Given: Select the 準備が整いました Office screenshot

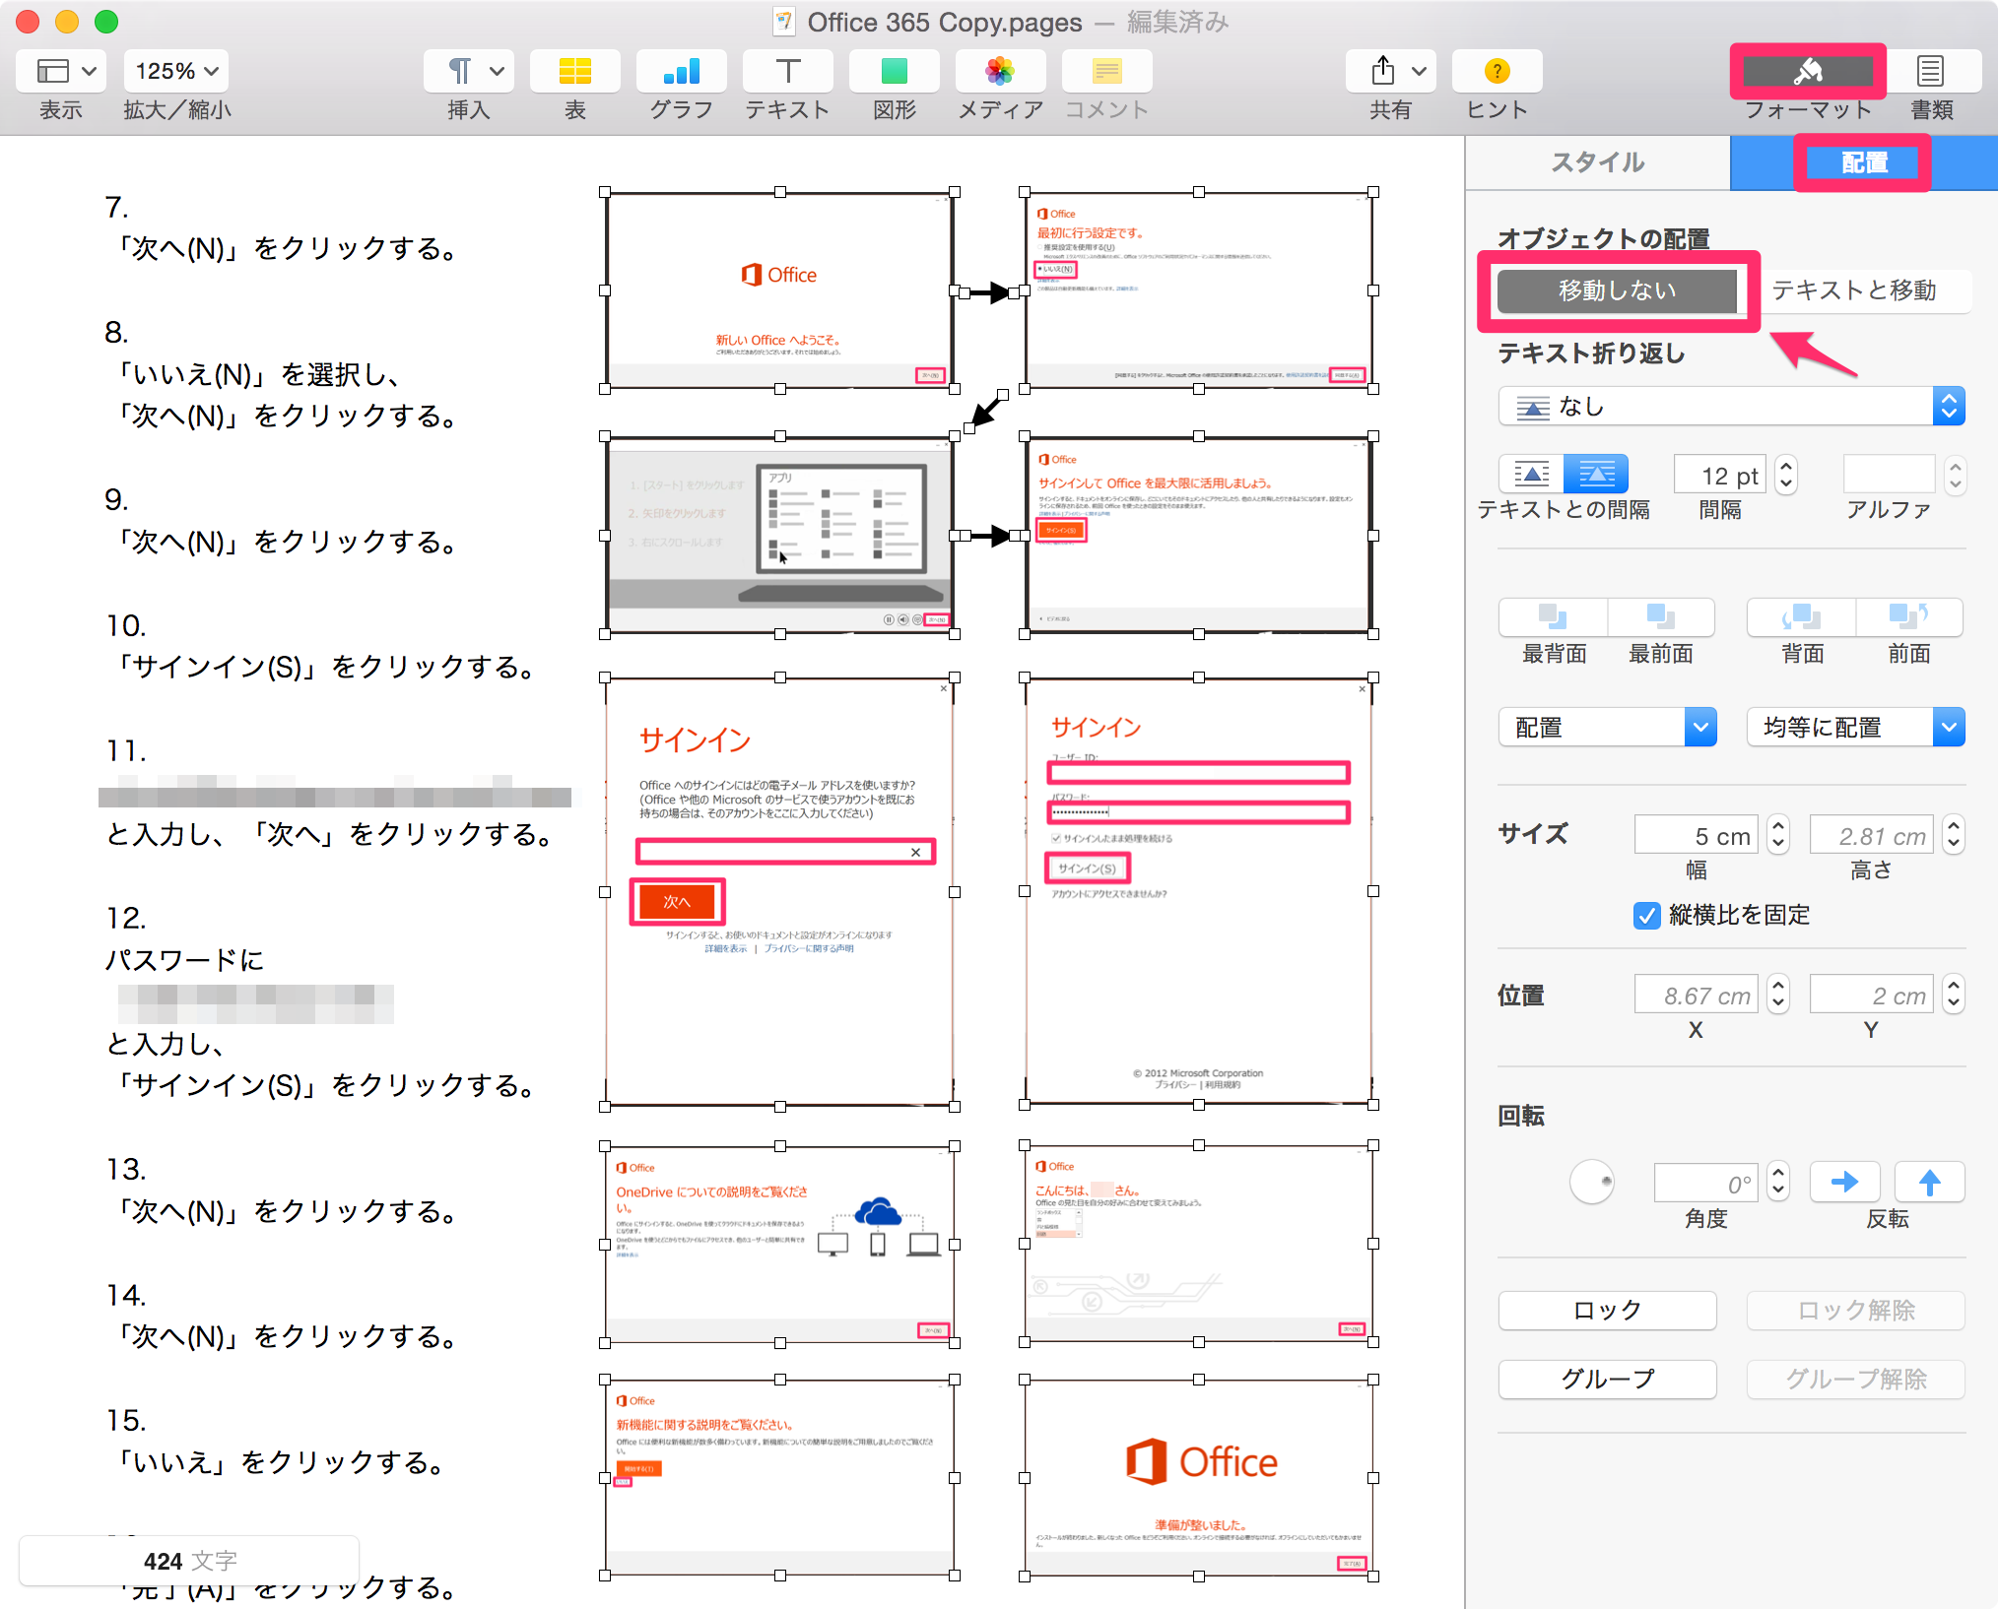Looking at the screenshot, I should pos(1198,1478).
